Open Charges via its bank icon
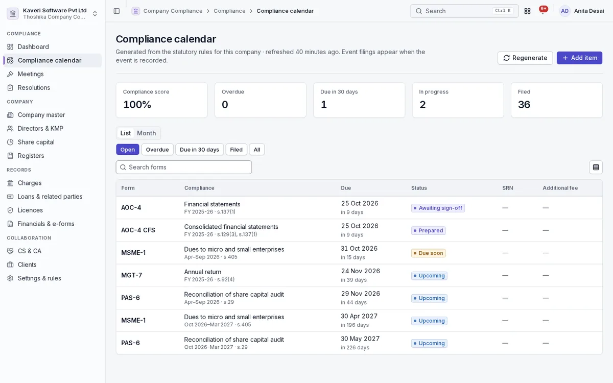The image size is (613, 383). (10, 183)
